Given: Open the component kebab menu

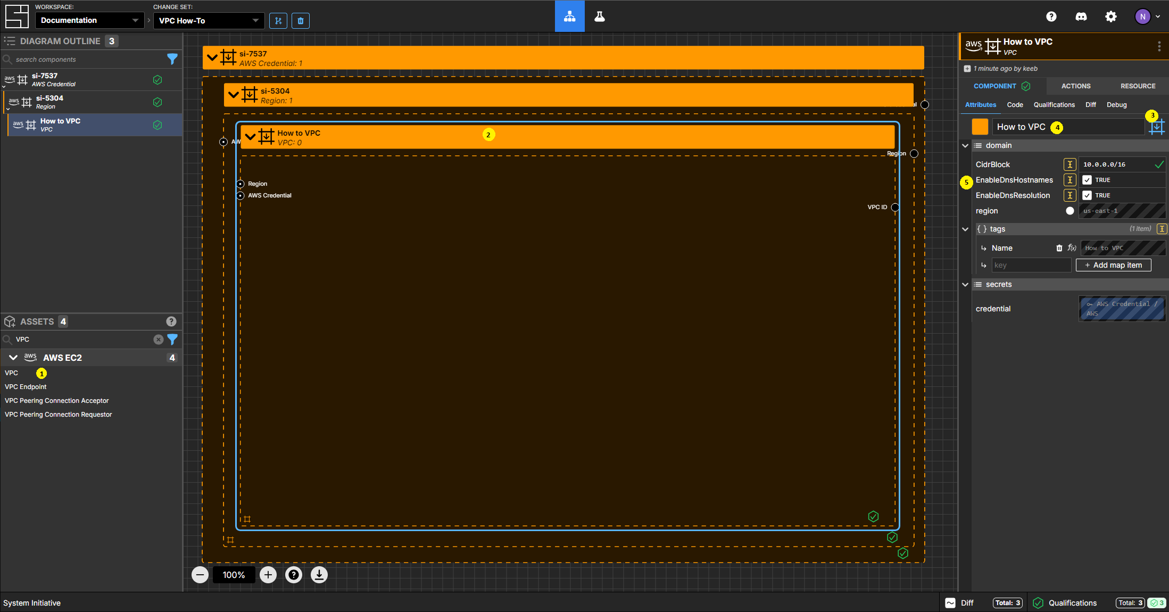Looking at the screenshot, I should pos(1159,46).
